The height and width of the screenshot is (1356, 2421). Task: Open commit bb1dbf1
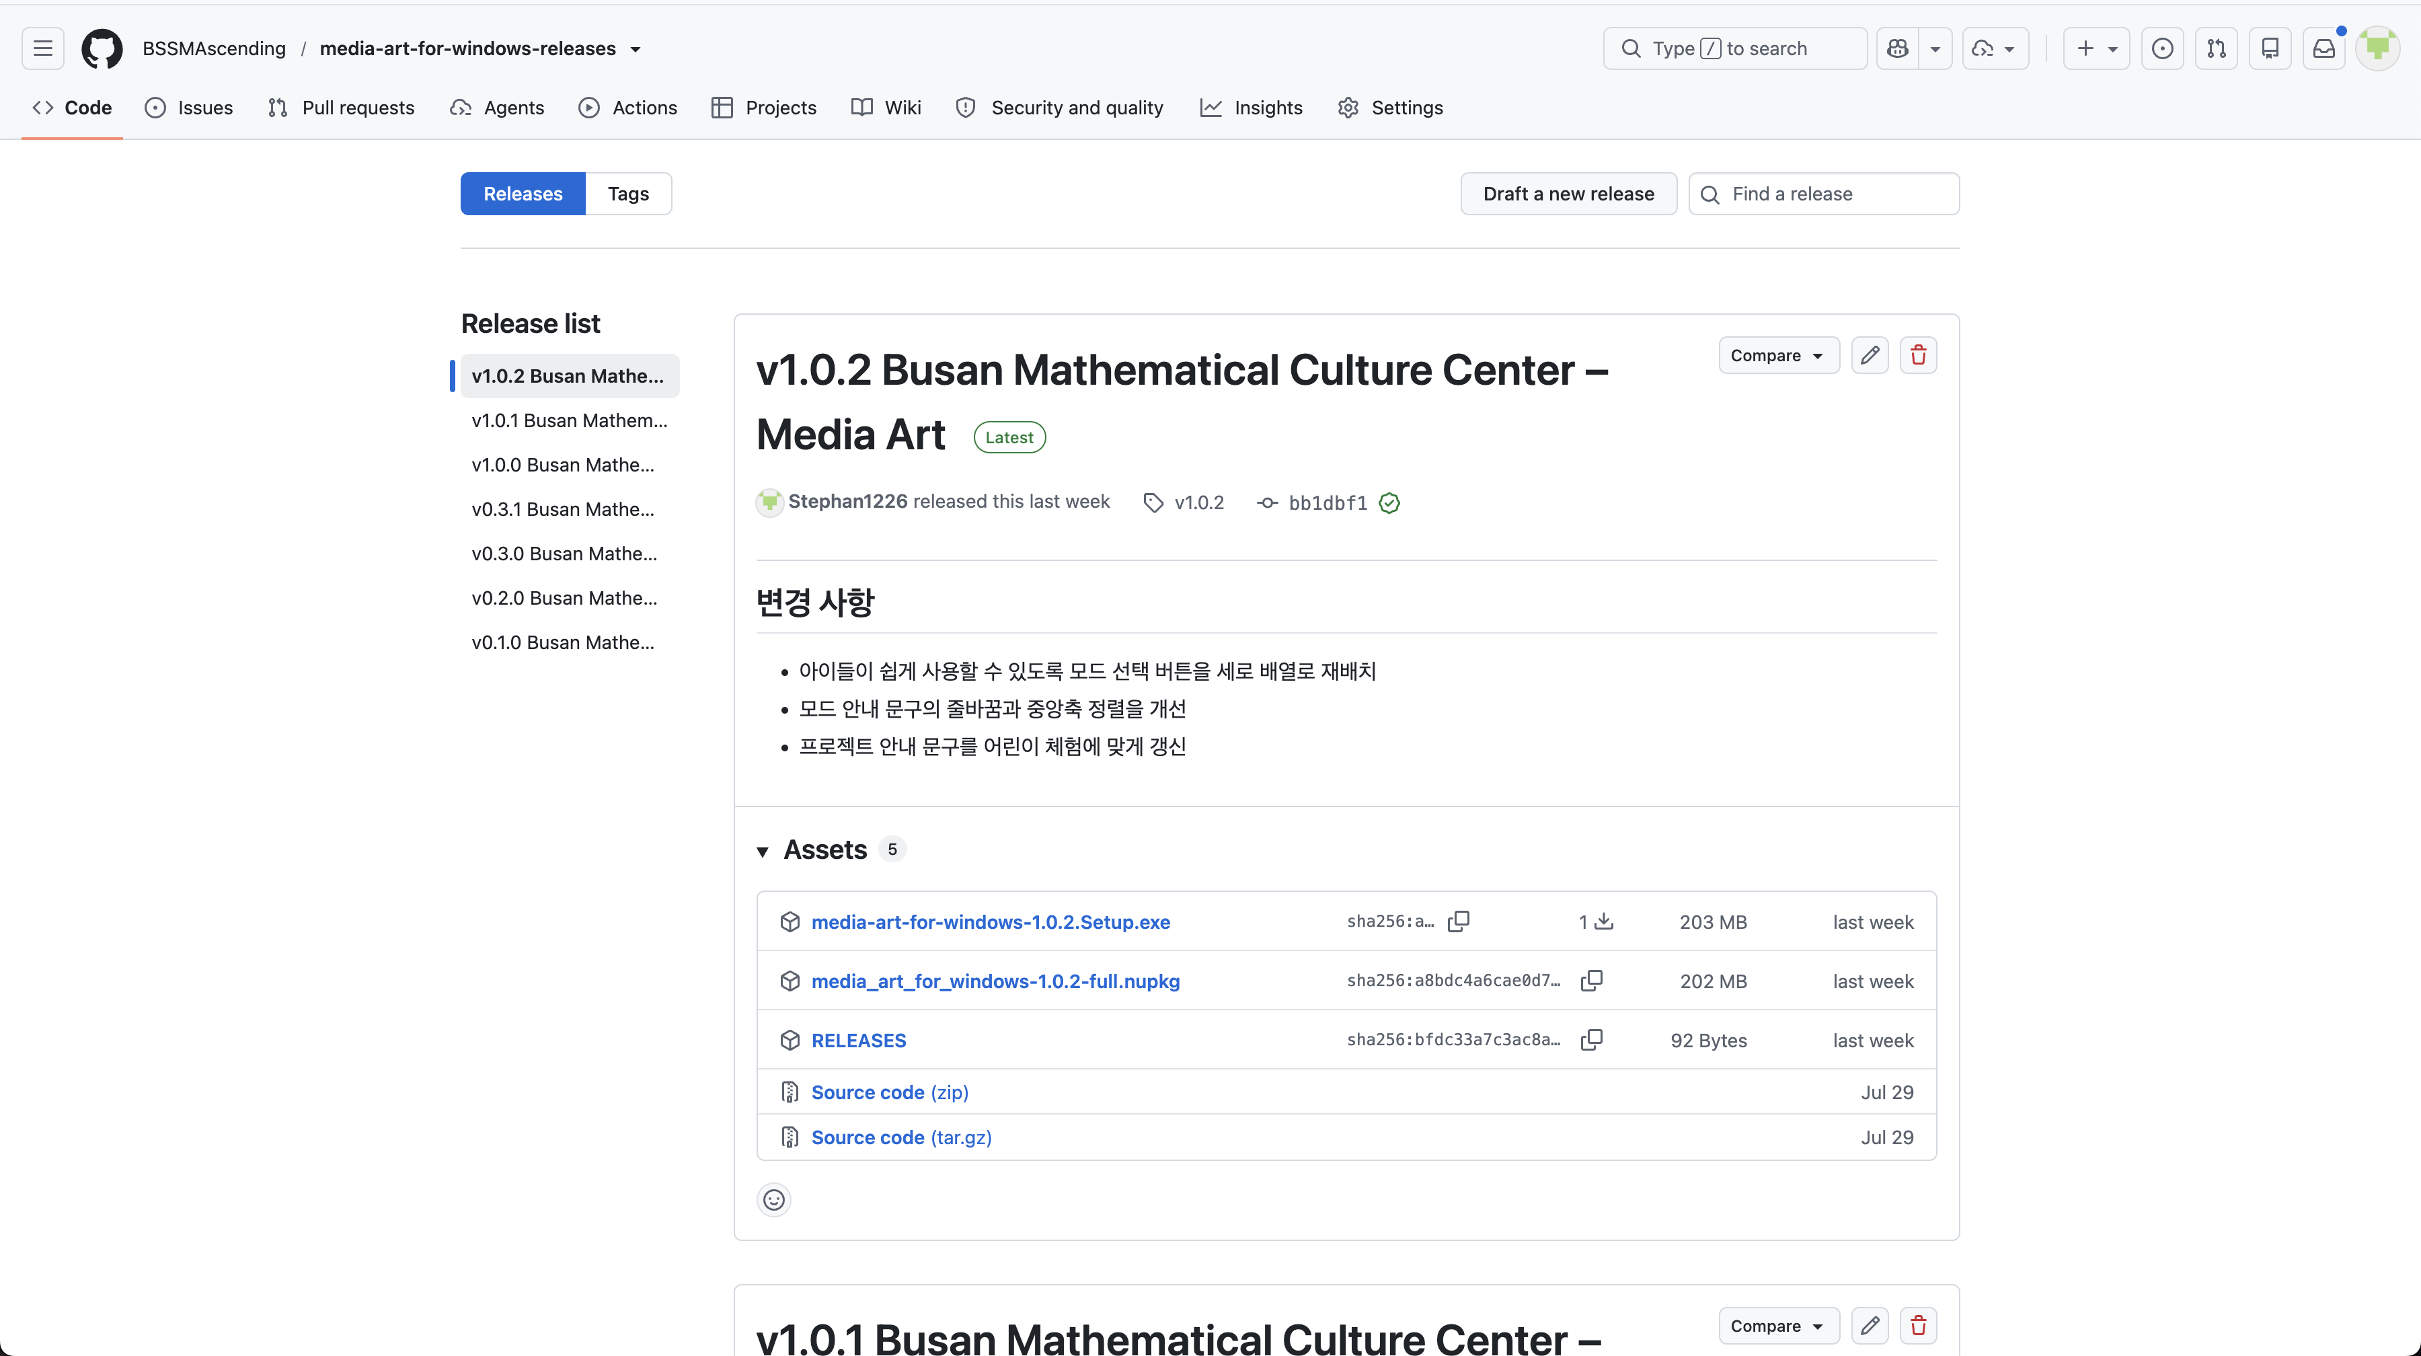(x=1327, y=502)
